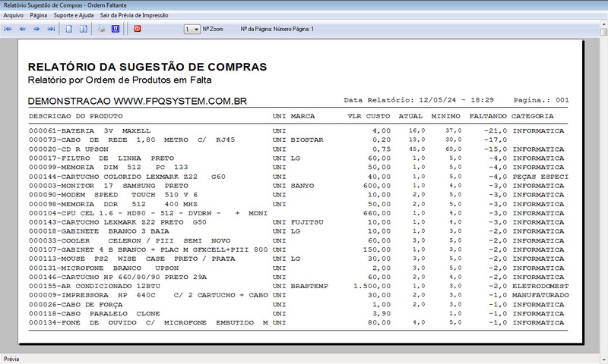Click row 000061-BATERIA 3V MAXELL
The height and width of the screenshot is (364, 608).
click(298, 130)
